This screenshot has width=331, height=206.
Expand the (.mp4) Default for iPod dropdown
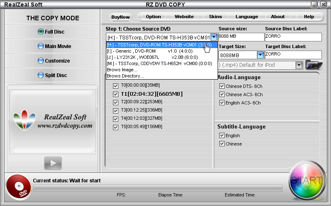click(x=299, y=65)
